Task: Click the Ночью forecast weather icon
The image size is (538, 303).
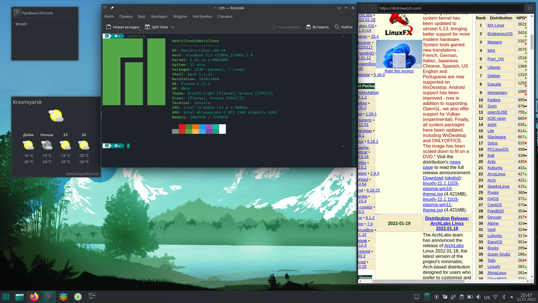Action: pos(47,145)
